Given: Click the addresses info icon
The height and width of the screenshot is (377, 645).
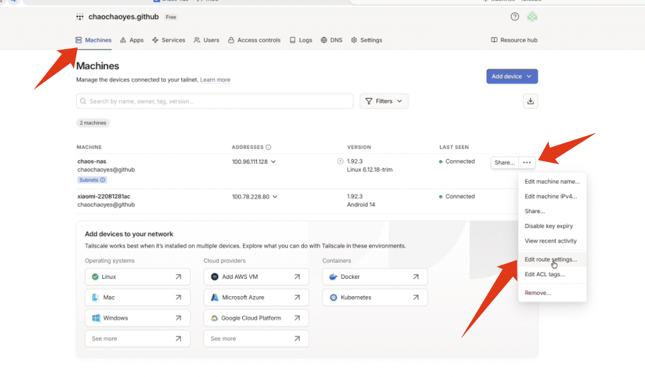Looking at the screenshot, I should tap(268, 147).
